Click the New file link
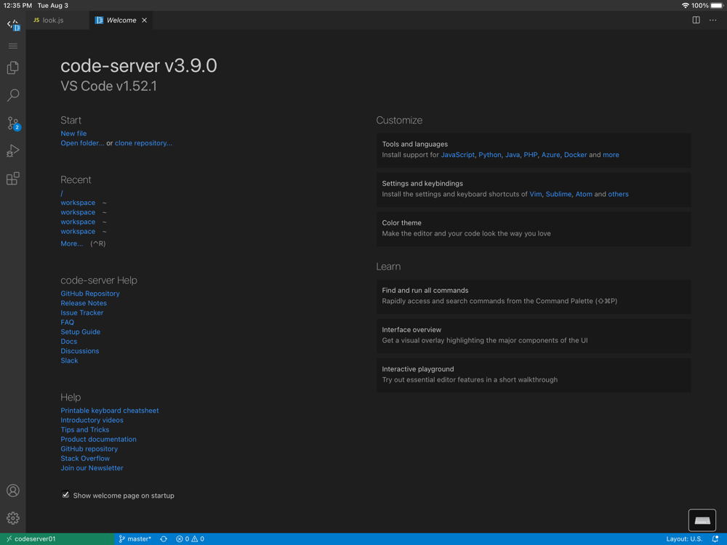Screen dimensions: 727x545 [73, 134]
